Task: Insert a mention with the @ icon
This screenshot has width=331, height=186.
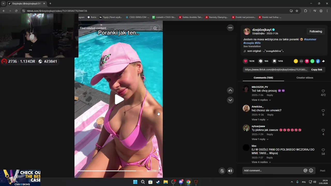Action: [305, 171]
